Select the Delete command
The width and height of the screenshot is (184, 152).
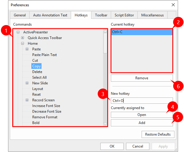tap(37, 72)
